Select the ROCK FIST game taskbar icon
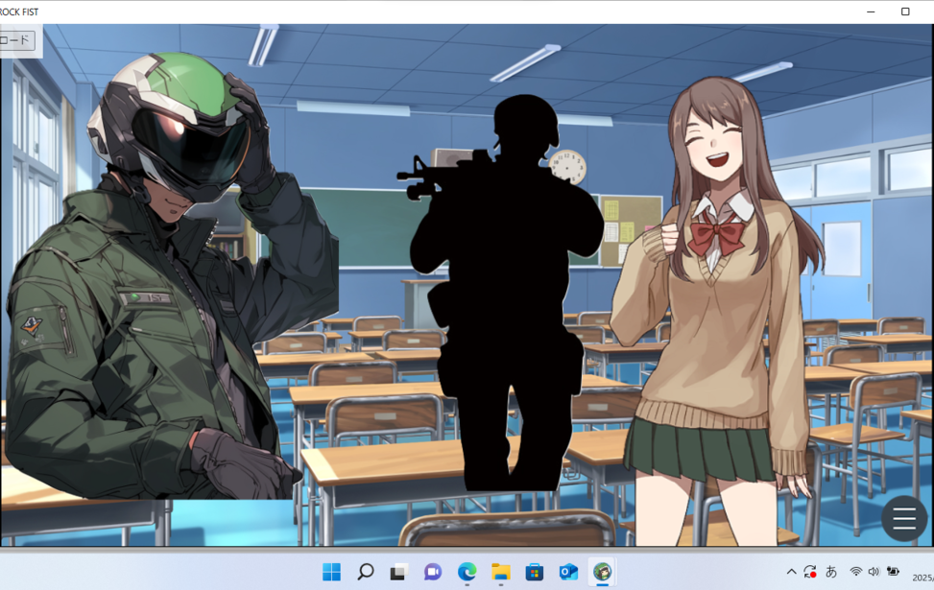Image resolution: width=934 pixels, height=590 pixels. [602, 572]
